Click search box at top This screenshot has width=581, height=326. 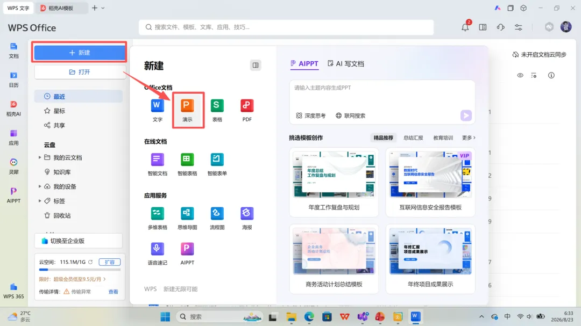[x=286, y=27]
